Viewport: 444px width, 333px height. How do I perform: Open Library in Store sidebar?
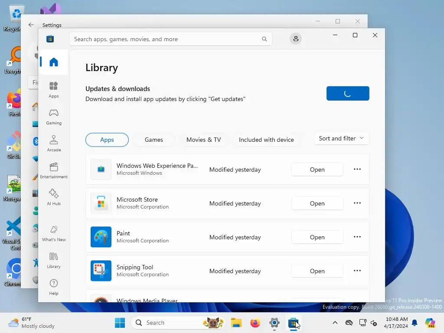point(53,260)
